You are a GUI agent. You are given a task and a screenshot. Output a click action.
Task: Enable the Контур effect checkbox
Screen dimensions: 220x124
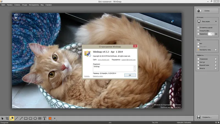coord(198,62)
